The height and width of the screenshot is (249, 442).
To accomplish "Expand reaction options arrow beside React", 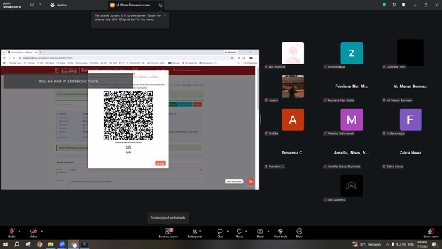I will (x=246, y=231).
